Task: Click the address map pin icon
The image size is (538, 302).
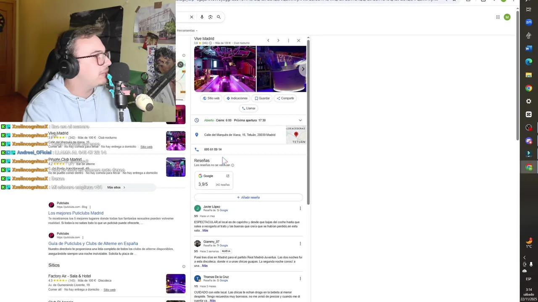Action: (196, 135)
